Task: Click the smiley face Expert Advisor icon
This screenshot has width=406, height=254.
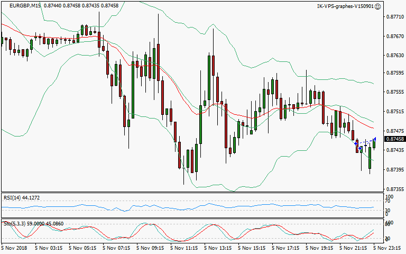Action: pyautogui.click(x=377, y=6)
